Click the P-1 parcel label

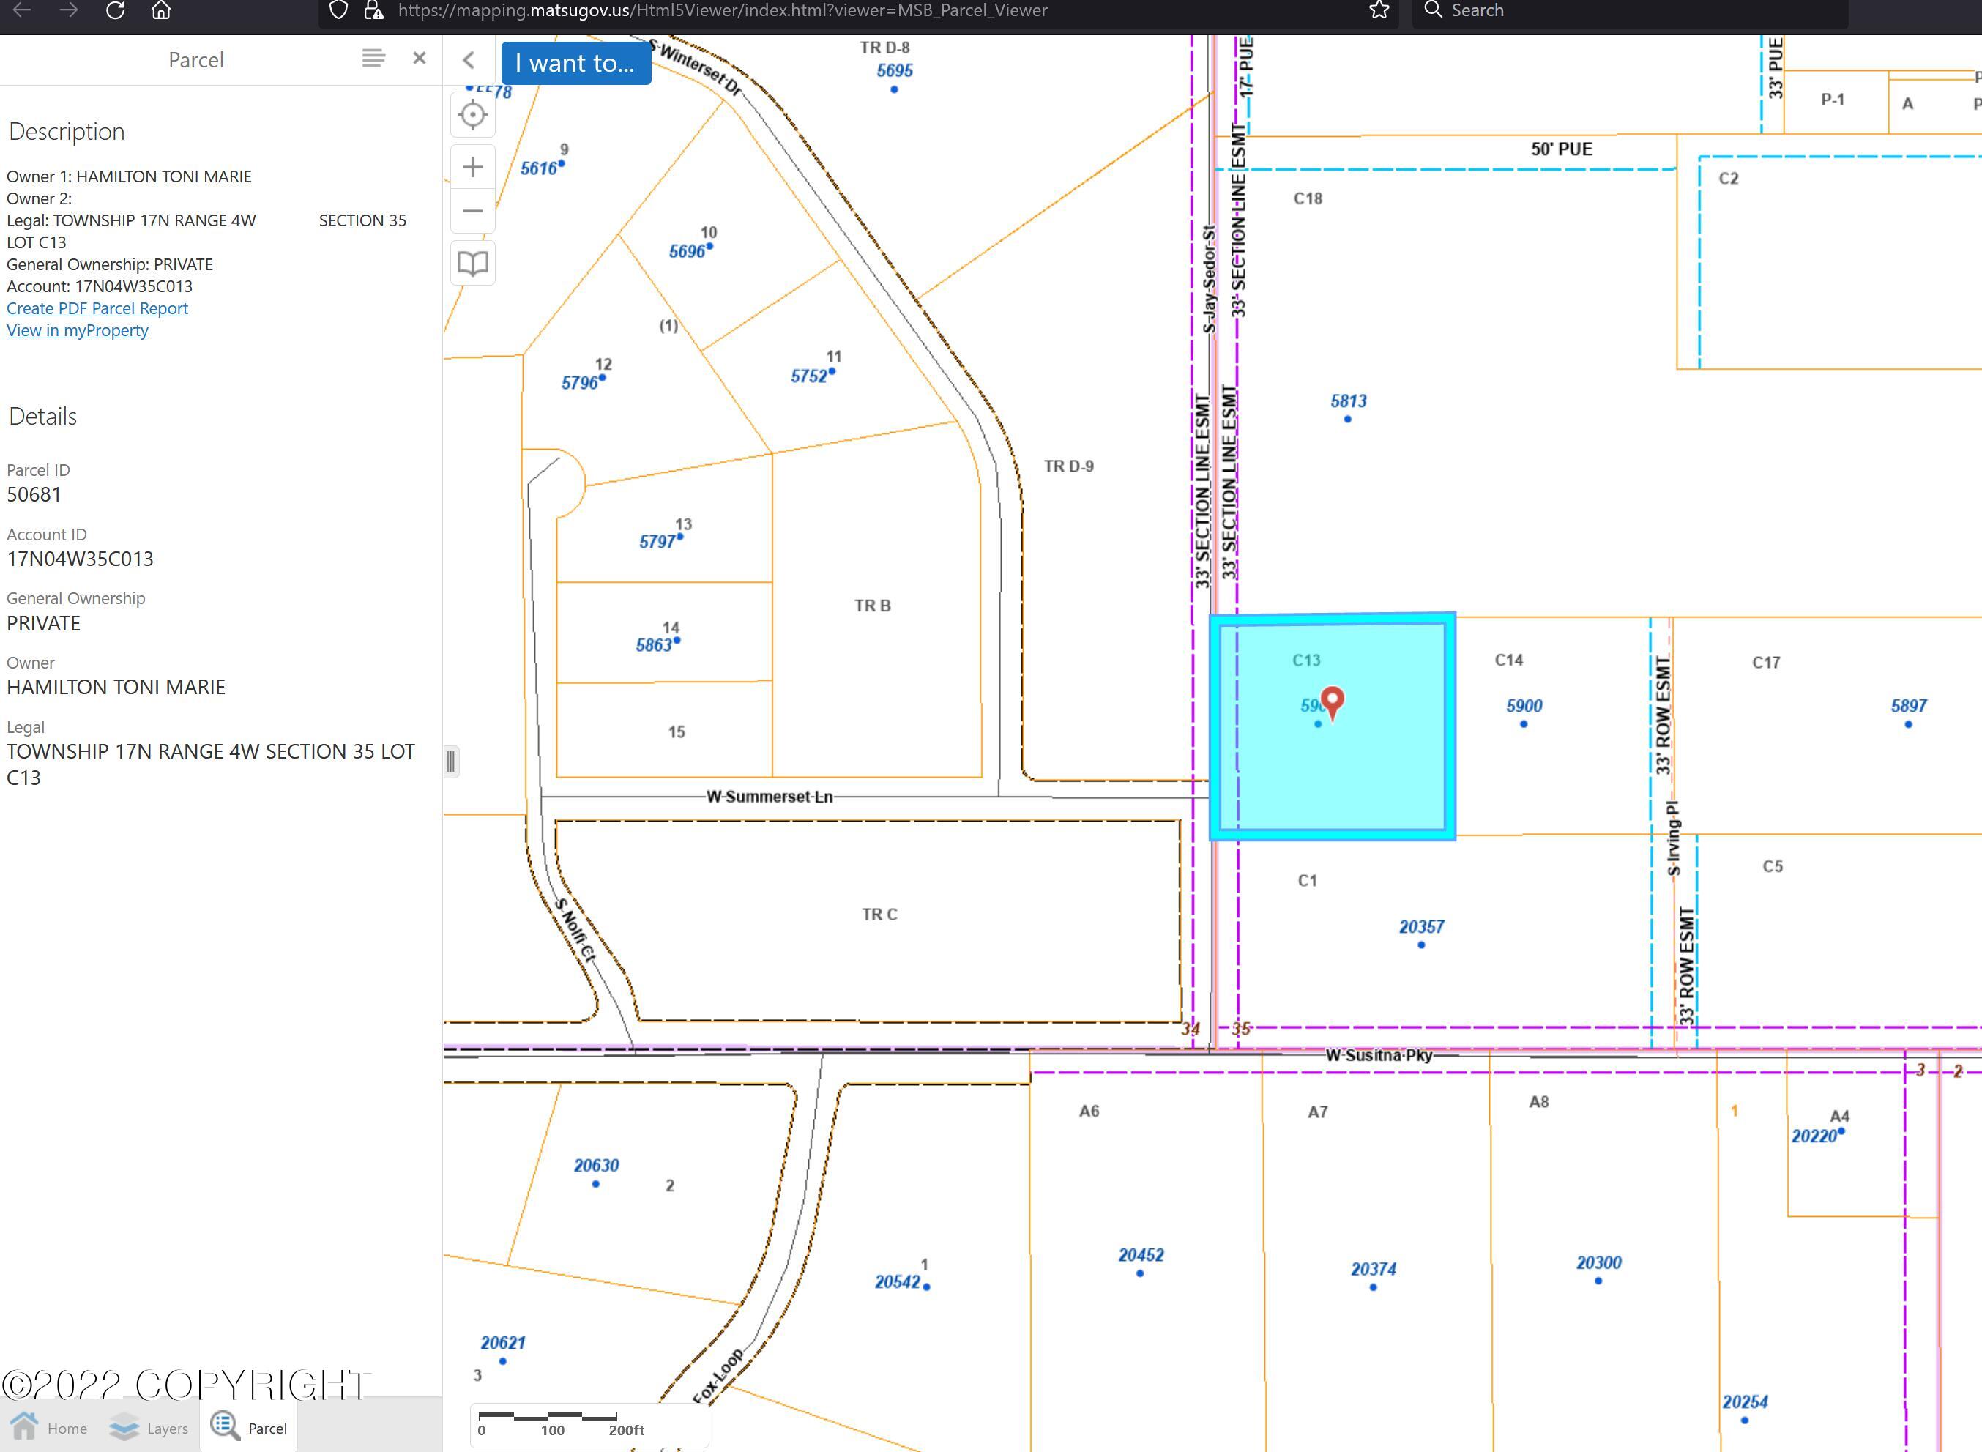tap(1833, 100)
